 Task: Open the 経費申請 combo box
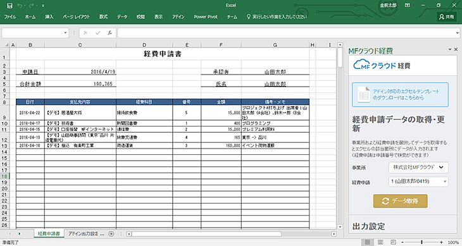click(418, 182)
